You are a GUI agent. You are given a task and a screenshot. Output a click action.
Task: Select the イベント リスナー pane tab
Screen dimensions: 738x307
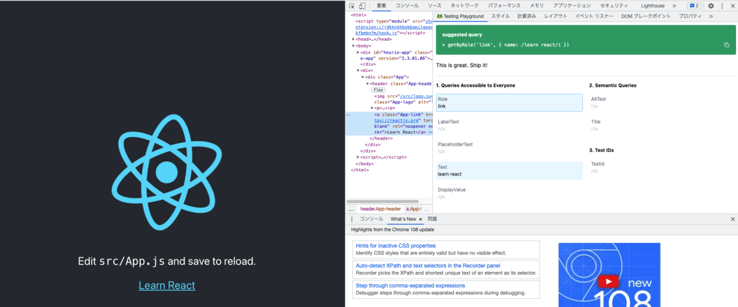coord(594,17)
